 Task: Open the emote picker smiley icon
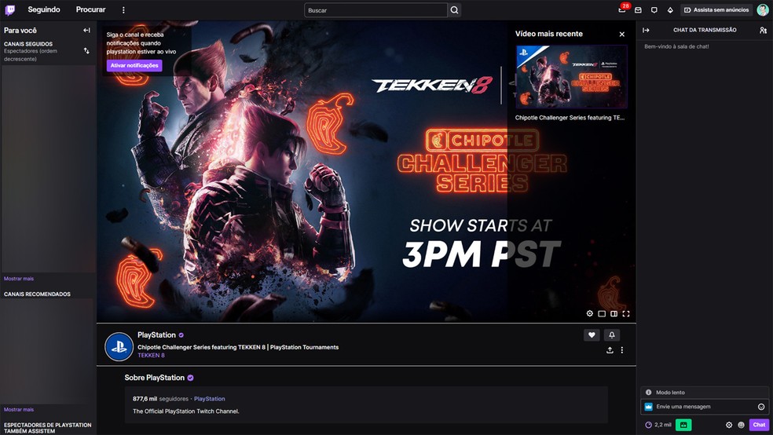761,407
